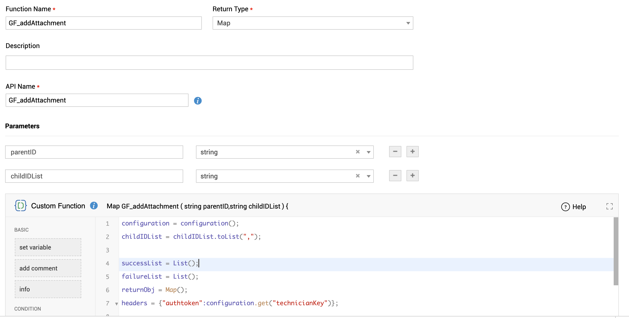
Task: Click the Custom Function info icon
Action: click(94, 206)
